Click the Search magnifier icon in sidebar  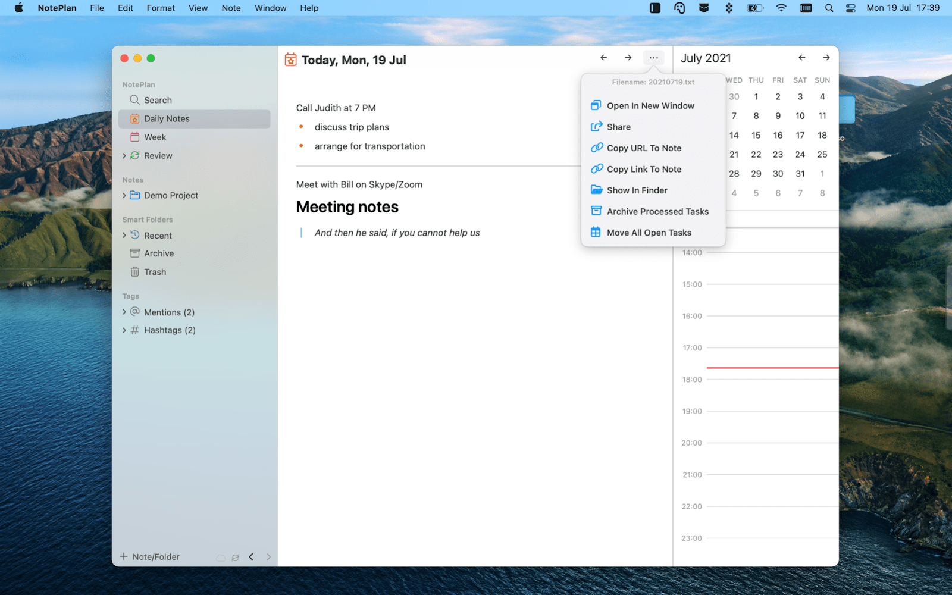pos(135,100)
